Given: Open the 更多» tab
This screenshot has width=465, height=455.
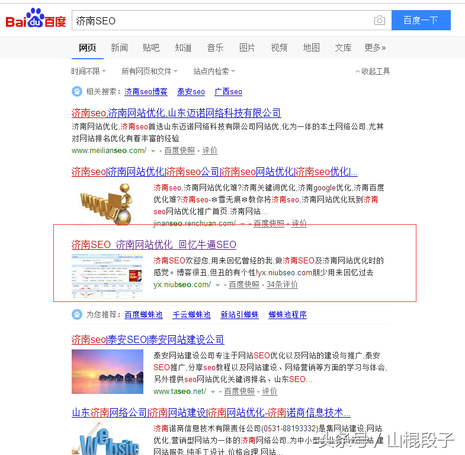Looking at the screenshot, I should 375,47.
